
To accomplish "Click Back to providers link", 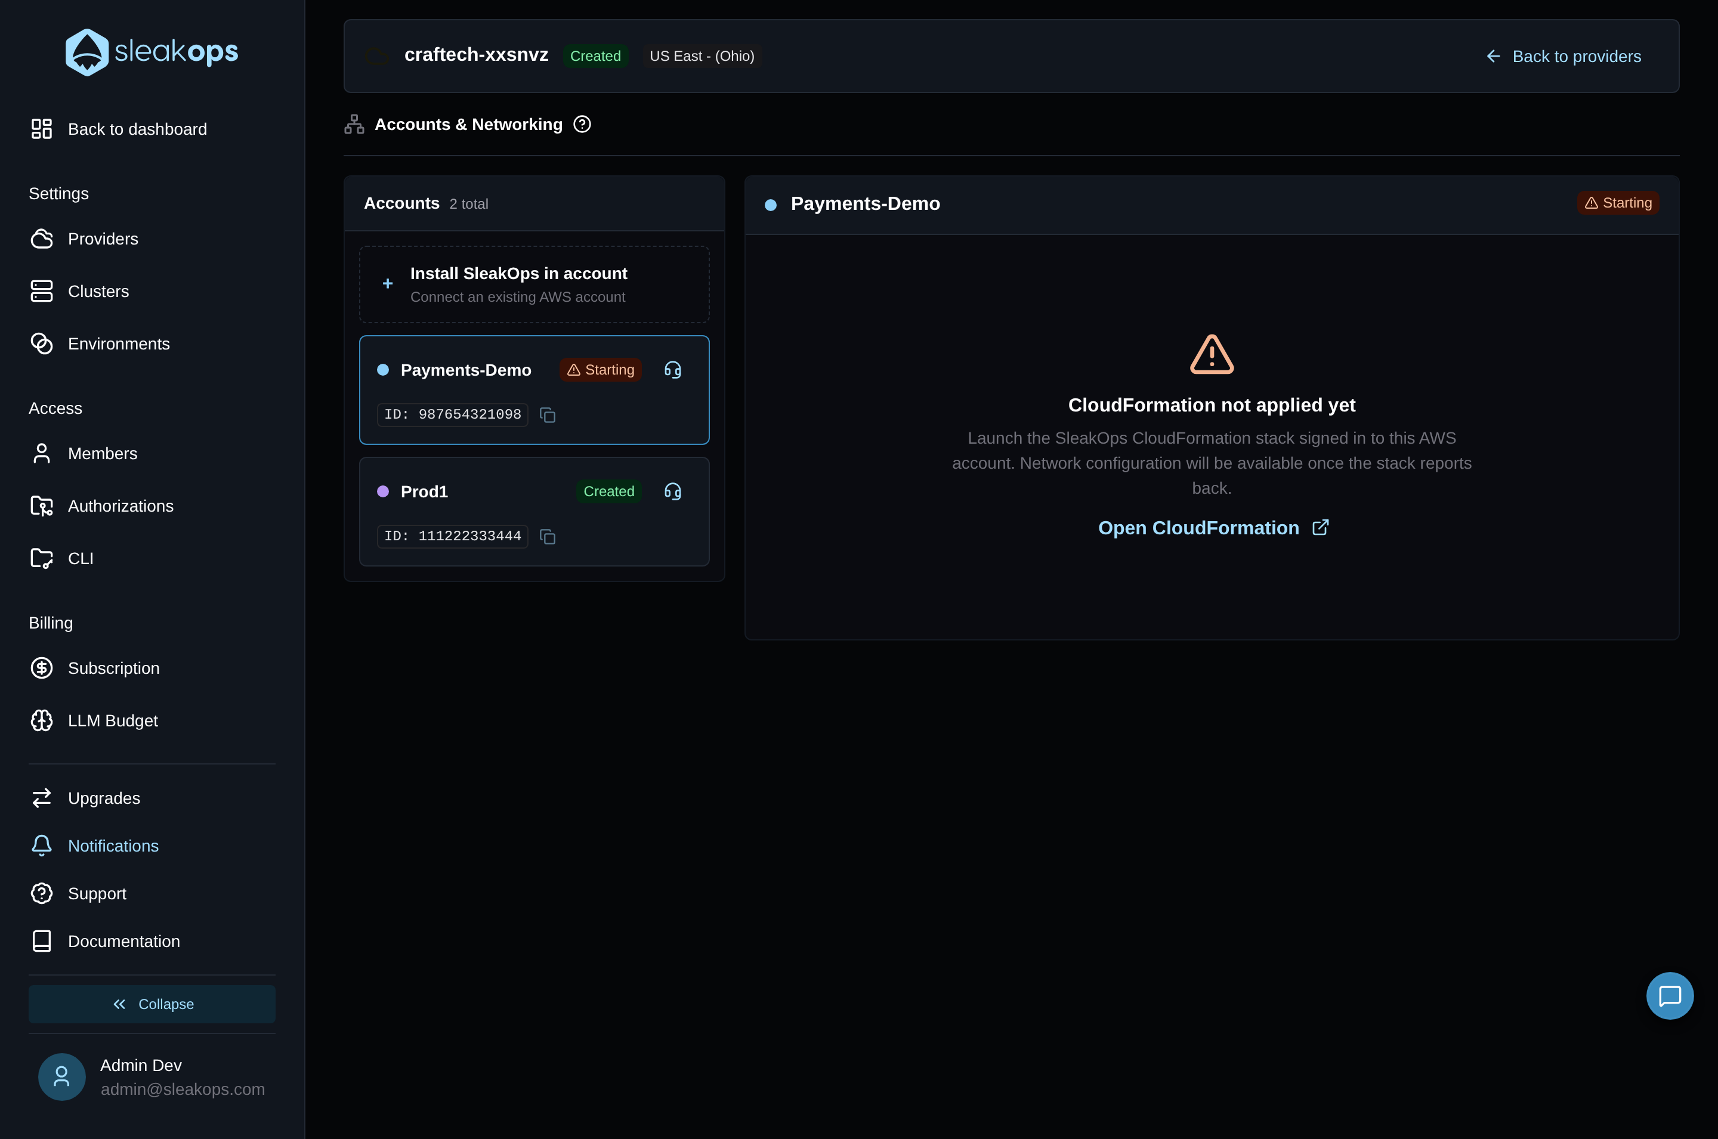I will click(x=1563, y=56).
